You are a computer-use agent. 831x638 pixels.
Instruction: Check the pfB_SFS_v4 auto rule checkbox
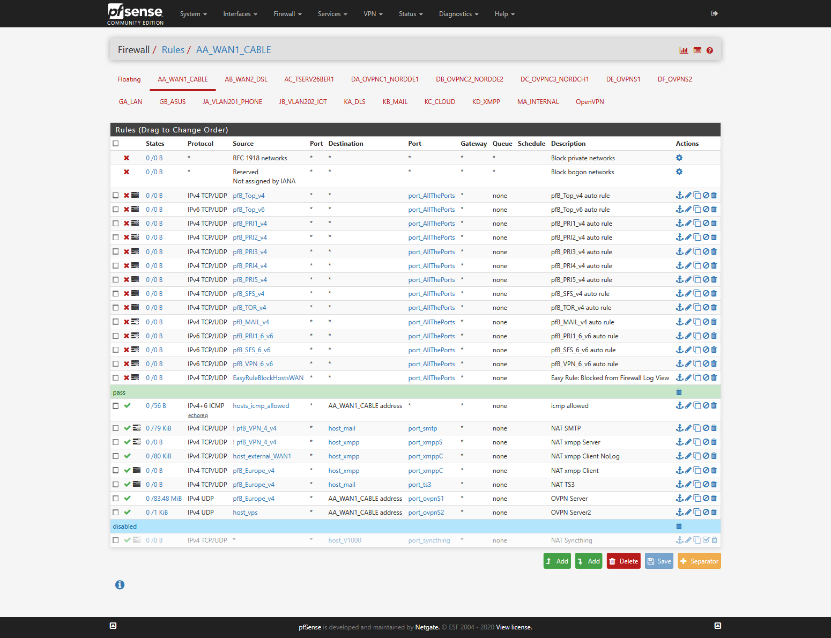tap(115, 293)
